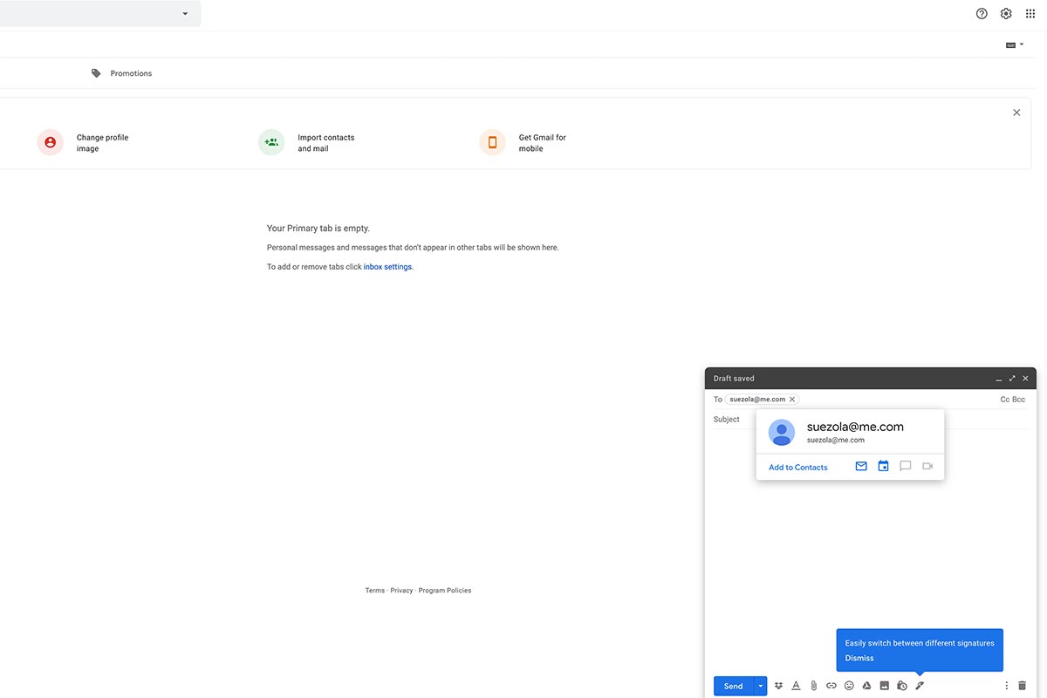Open the Google apps grid
The height and width of the screenshot is (698, 1047).
[1030, 14]
